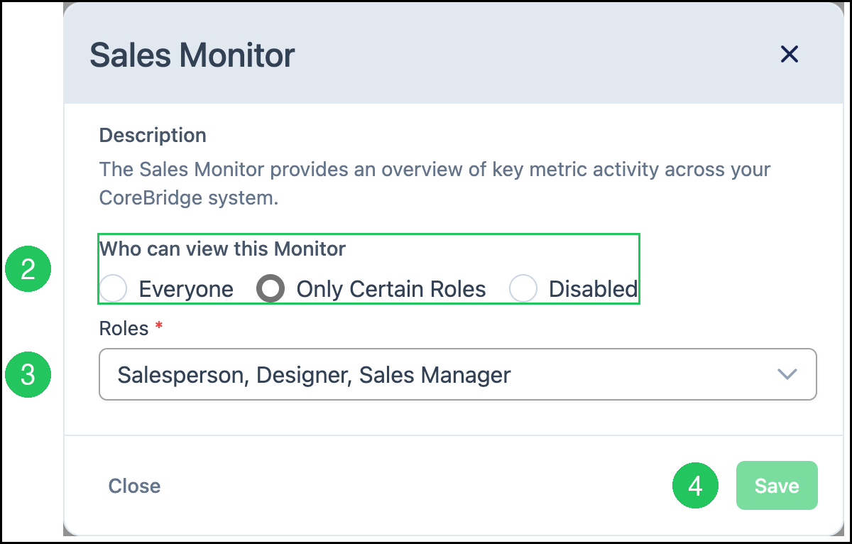Screen dimensions: 852x544
Task: Click the Save button
Action: pos(777,486)
